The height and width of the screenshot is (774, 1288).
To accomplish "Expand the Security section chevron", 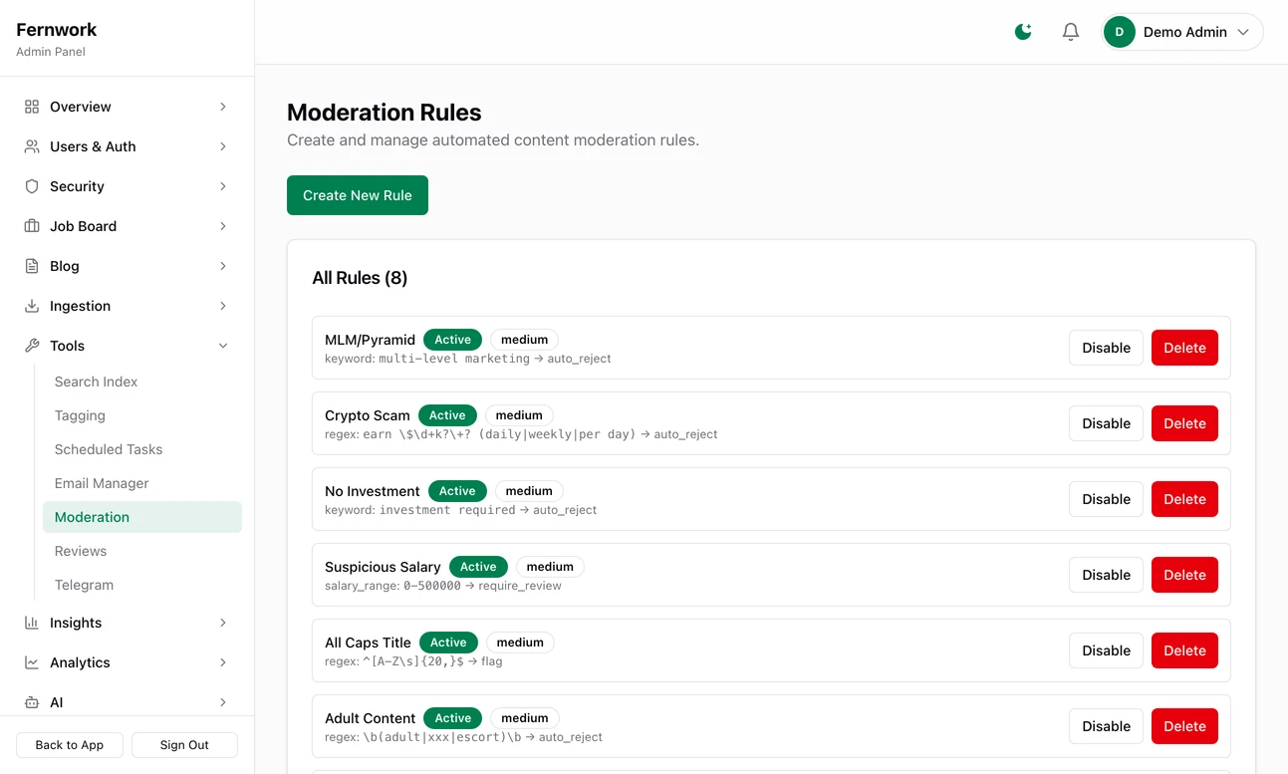I will tap(223, 186).
